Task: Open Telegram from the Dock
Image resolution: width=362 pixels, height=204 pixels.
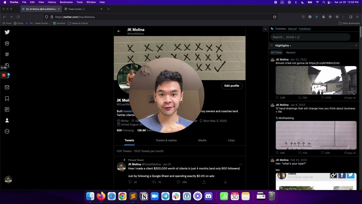Action: (165, 196)
